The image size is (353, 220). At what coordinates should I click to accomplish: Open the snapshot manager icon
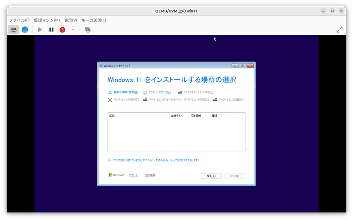(87, 29)
